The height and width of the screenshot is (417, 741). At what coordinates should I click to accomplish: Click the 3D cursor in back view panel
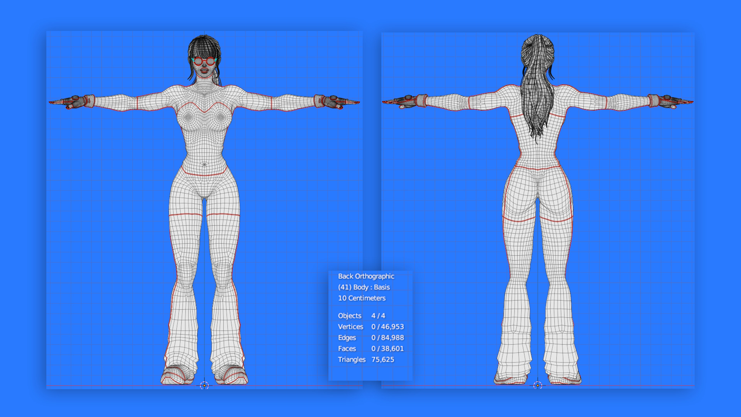pyautogui.click(x=538, y=385)
